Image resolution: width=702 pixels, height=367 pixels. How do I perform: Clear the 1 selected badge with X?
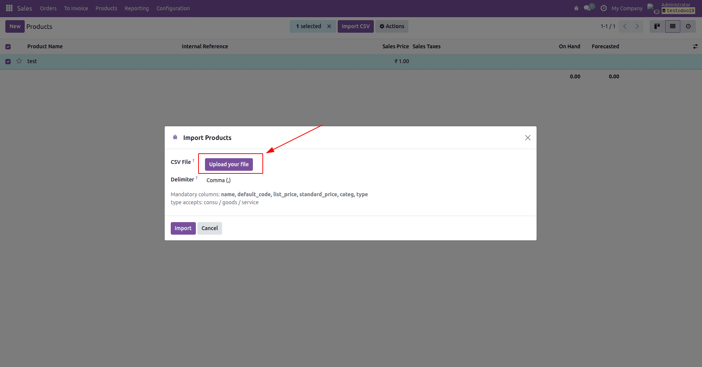329,26
